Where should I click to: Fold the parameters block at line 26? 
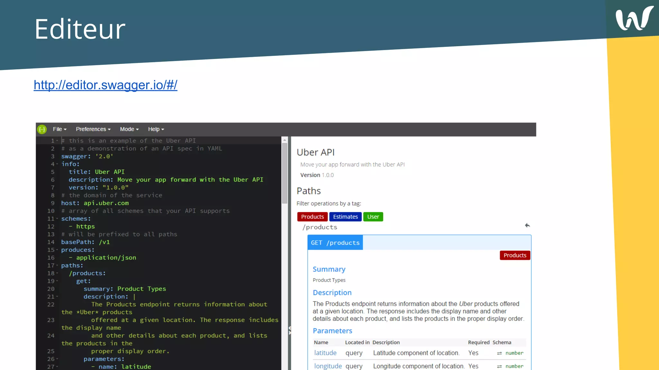click(x=57, y=359)
